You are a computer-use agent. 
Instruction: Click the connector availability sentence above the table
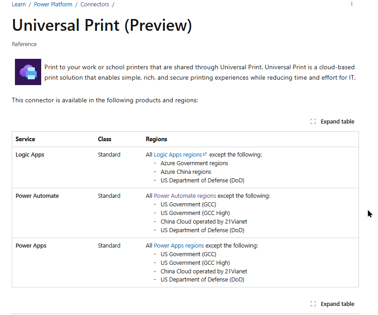point(105,100)
